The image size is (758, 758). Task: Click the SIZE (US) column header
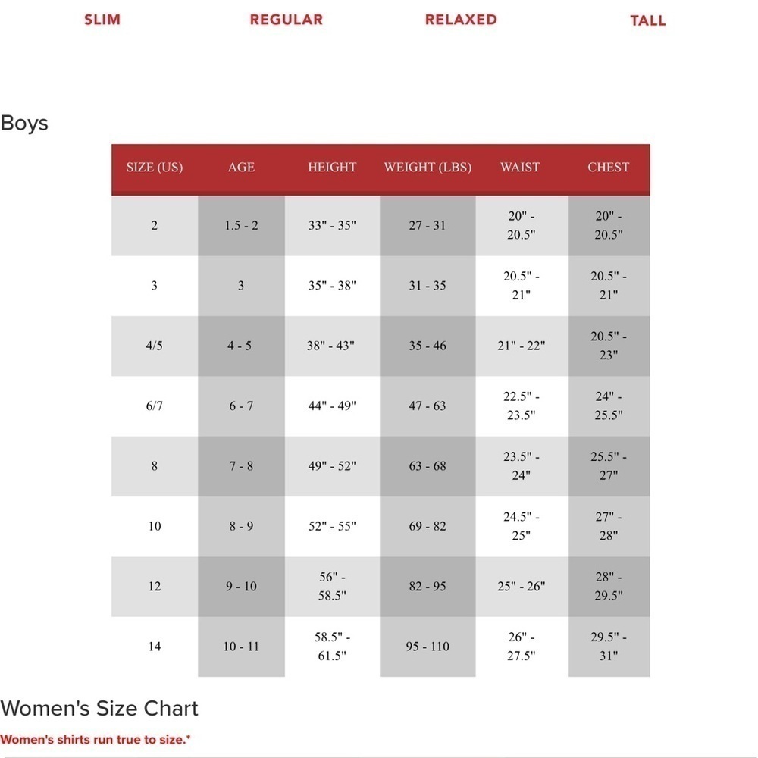(155, 168)
